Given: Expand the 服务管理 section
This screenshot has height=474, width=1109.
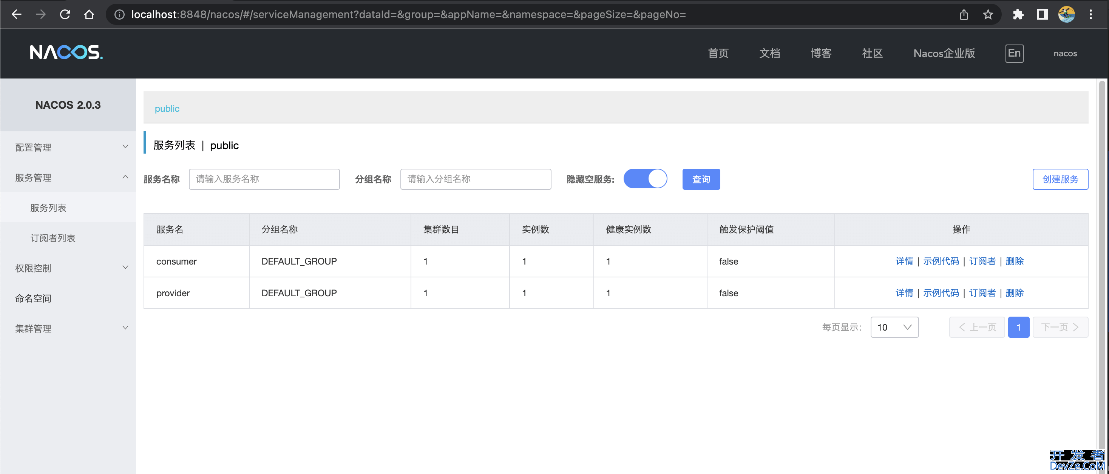Looking at the screenshot, I should (x=68, y=177).
